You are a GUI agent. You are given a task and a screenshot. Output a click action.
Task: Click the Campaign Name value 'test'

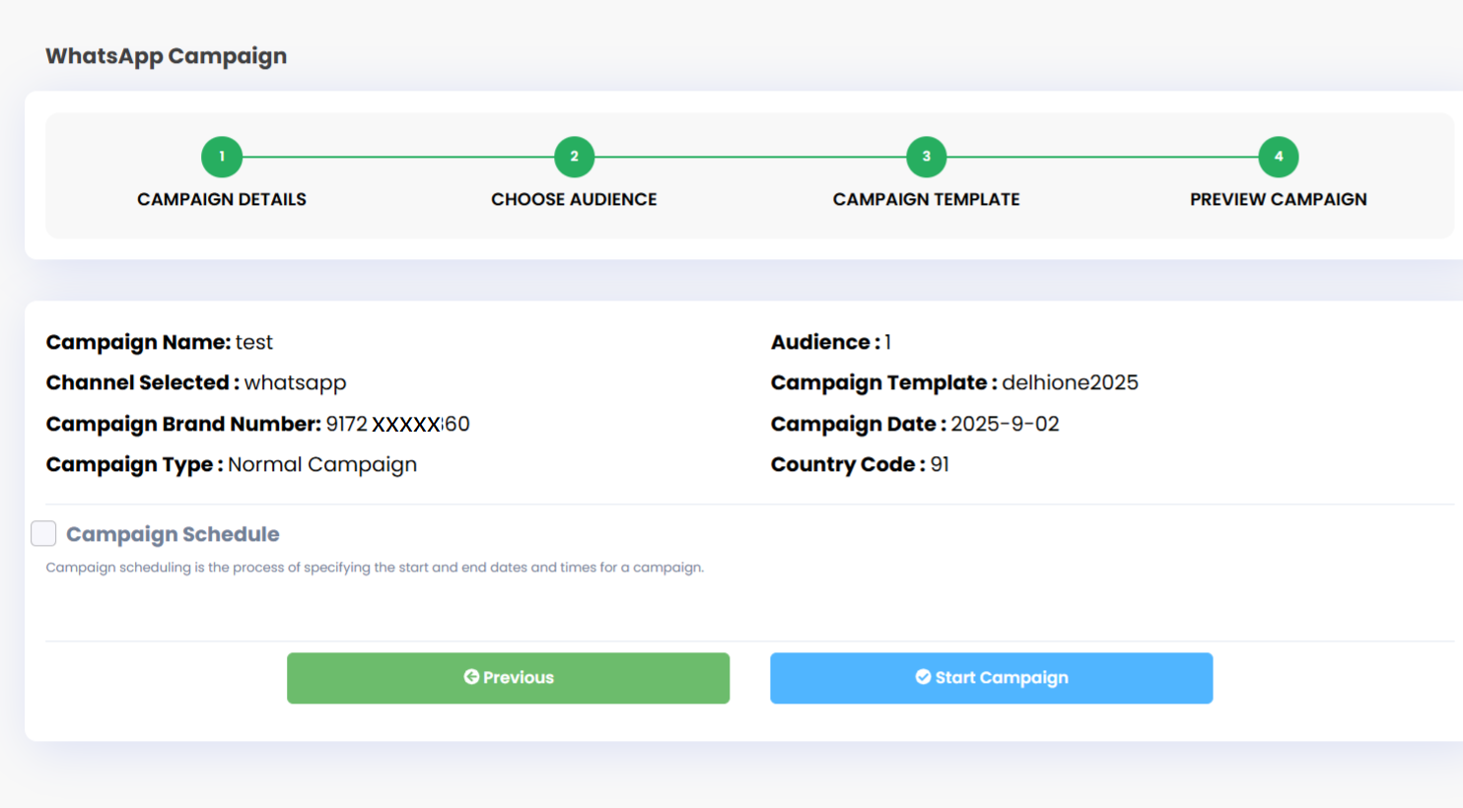(254, 342)
